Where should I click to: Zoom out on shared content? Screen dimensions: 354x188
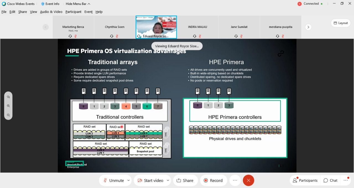pos(8,115)
